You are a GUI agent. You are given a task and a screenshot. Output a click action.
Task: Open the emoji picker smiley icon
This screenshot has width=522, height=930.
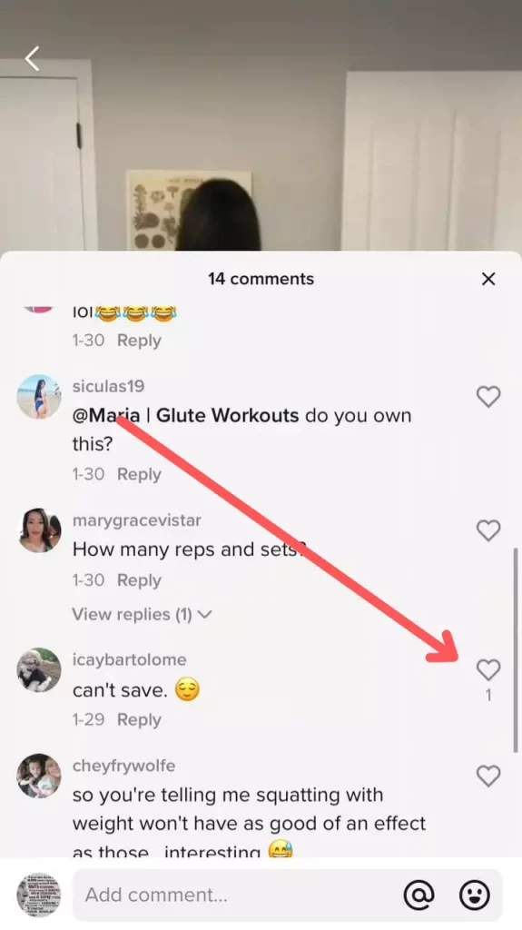[475, 895]
